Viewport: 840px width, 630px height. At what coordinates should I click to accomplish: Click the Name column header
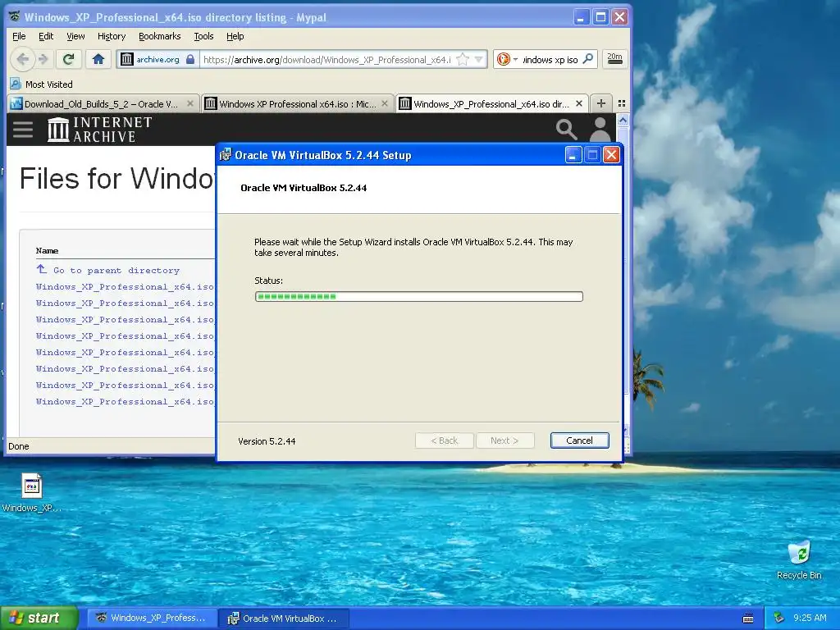[x=47, y=251]
